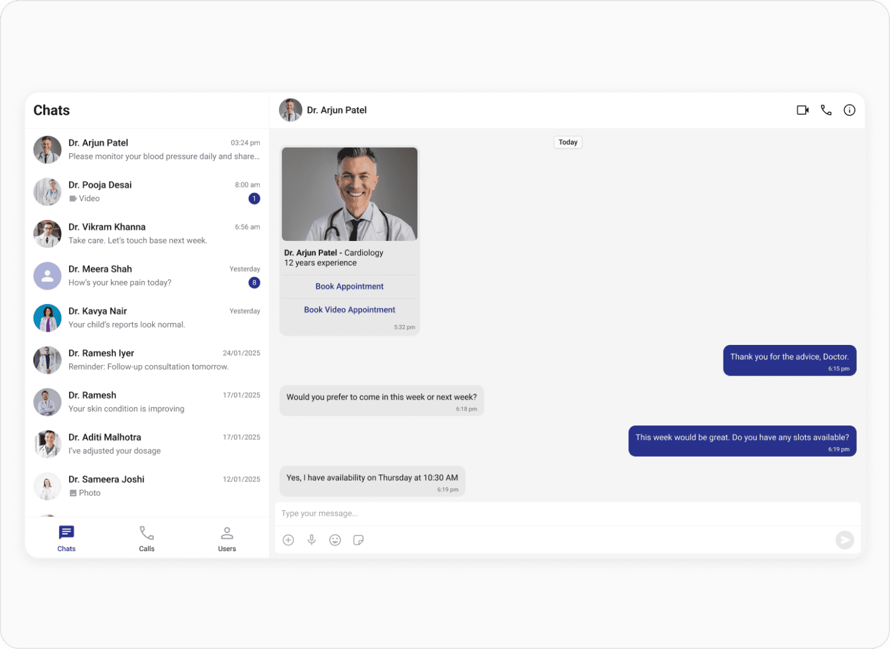Select the Dr. Kavya Nair chat
This screenshot has height=649, width=890.
coord(147,318)
